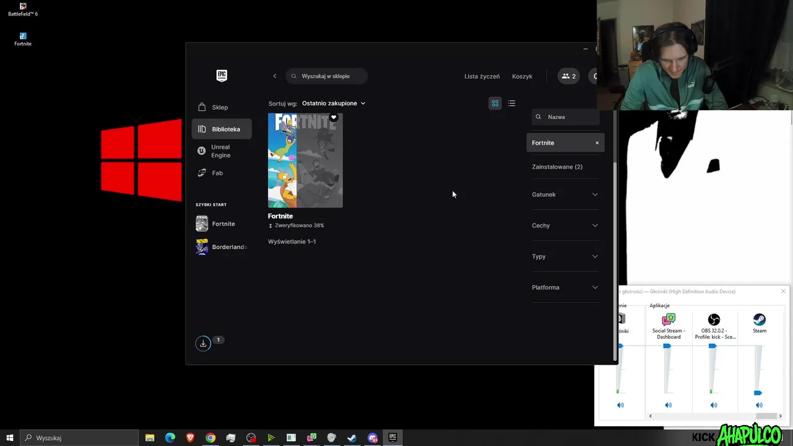
Task: Open Koszyk cart
Action: (x=522, y=76)
